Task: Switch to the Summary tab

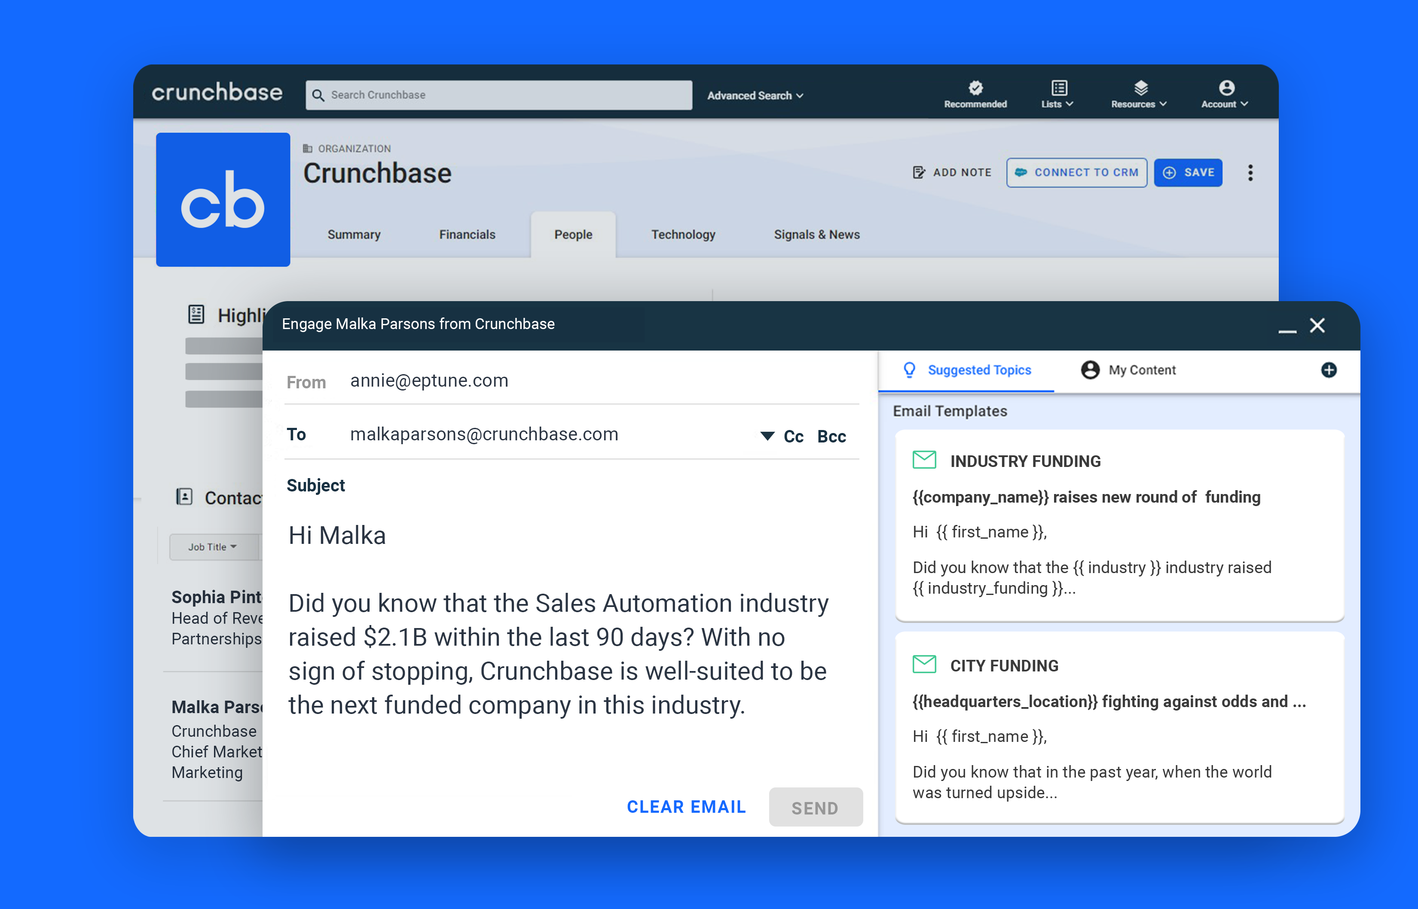Action: [354, 234]
